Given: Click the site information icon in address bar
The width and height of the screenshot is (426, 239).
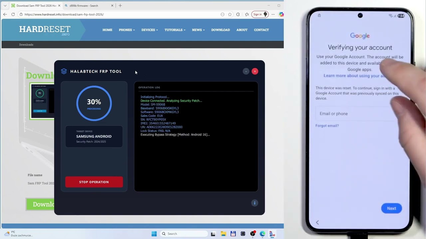Looking at the screenshot, I should [x=21, y=14].
